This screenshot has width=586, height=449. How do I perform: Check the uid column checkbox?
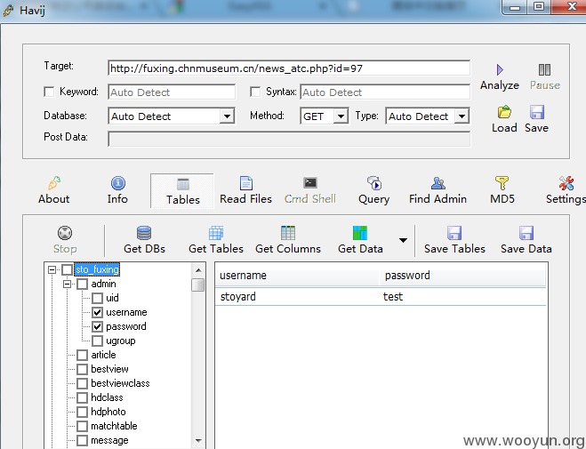click(x=97, y=298)
